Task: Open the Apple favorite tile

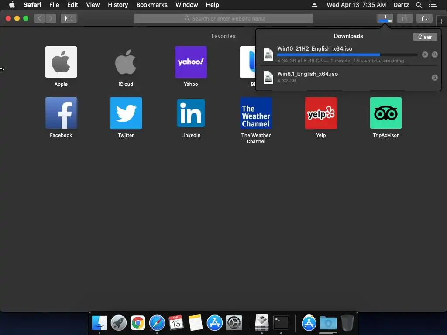Action: (x=61, y=62)
